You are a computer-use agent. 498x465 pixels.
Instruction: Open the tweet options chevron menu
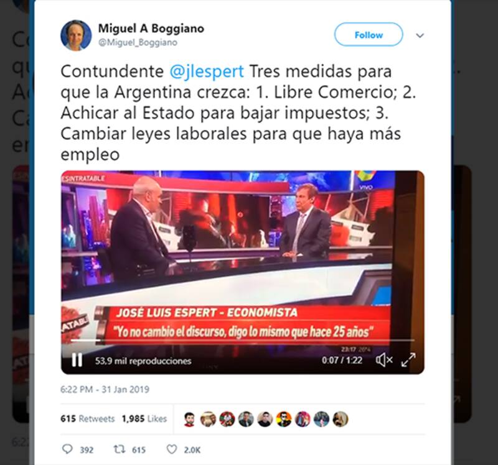pos(420,35)
